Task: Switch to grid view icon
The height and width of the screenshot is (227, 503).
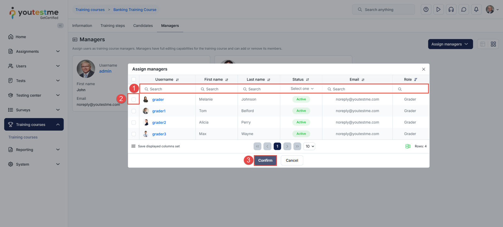Action: click(x=493, y=44)
